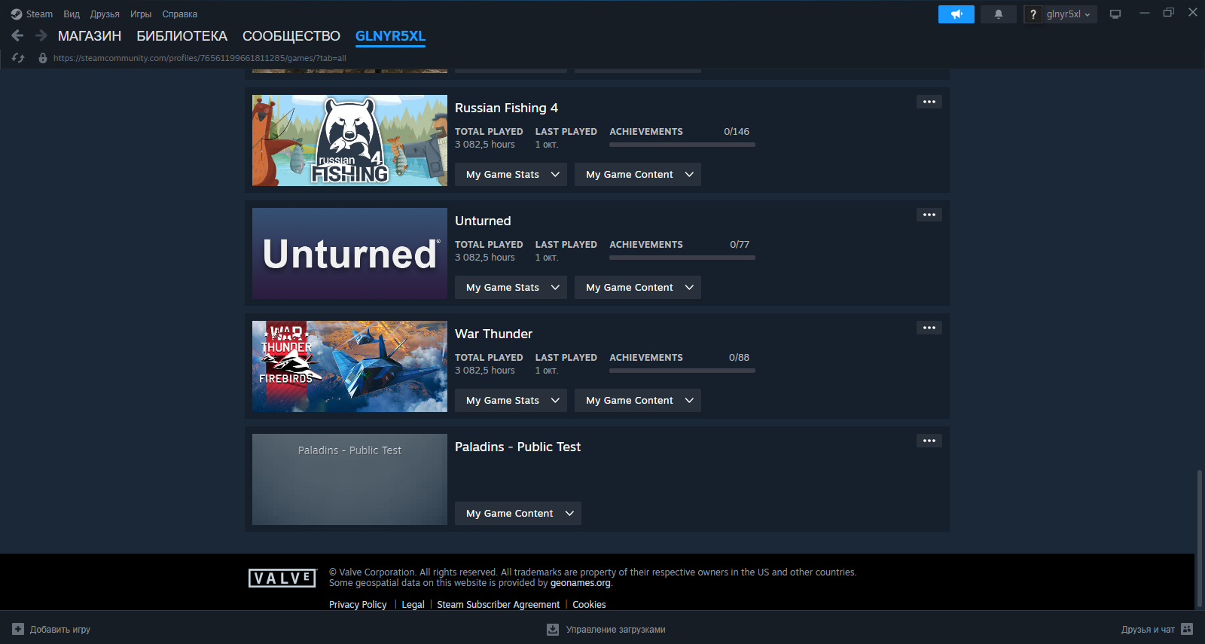The height and width of the screenshot is (644, 1205).
Task: Click the Steam logo icon in menu bar
Action: (x=17, y=14)
